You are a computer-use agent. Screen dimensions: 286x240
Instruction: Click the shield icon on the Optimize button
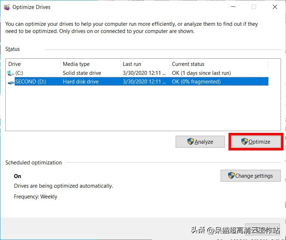pyautogui.click(x=245, y=141)
